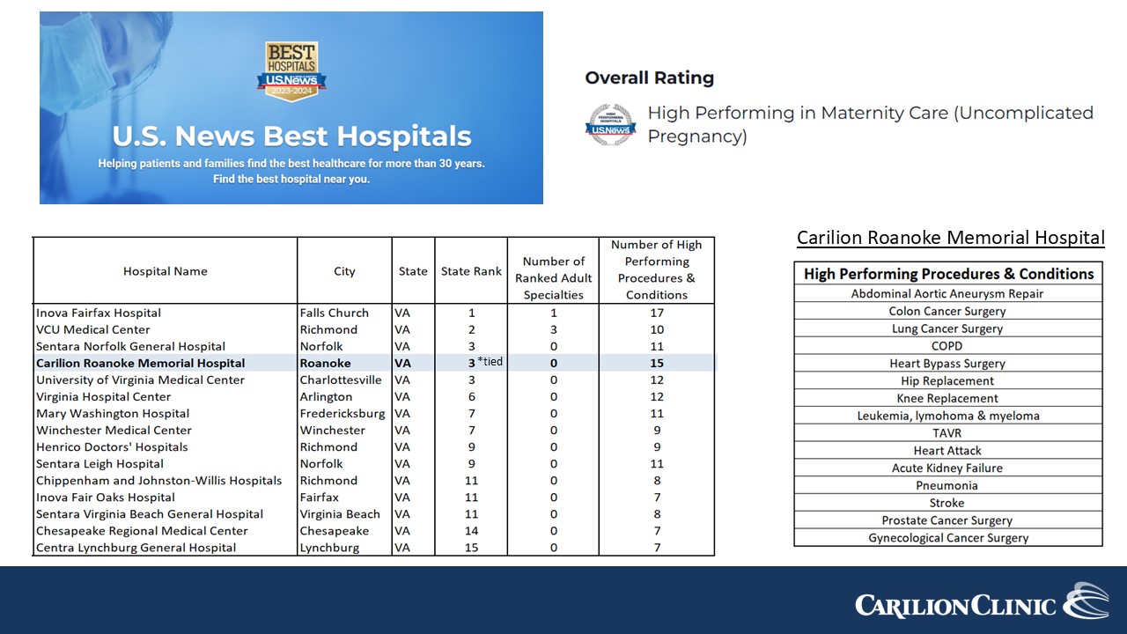Select the "Lynchburg" city cell

pyautogui.click(x=344, y=547)
